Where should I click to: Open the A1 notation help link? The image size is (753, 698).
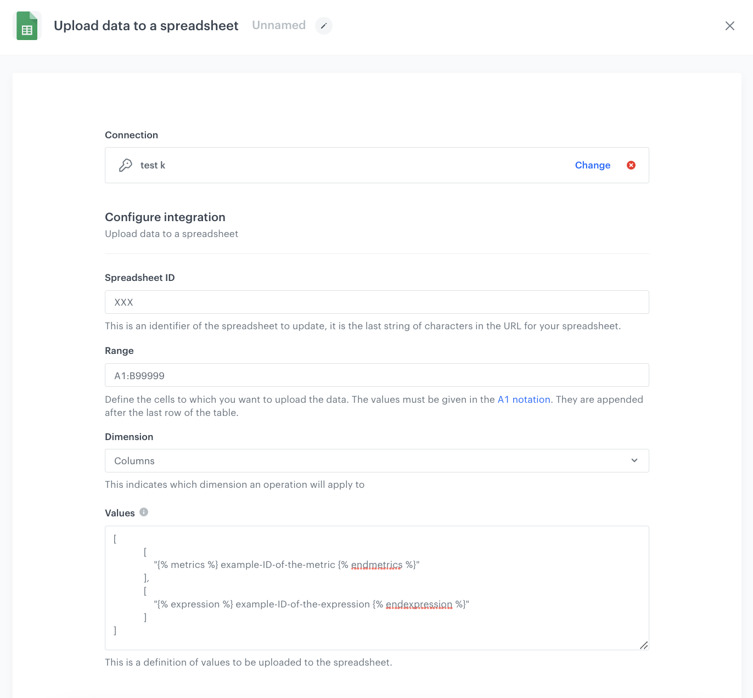524,399
